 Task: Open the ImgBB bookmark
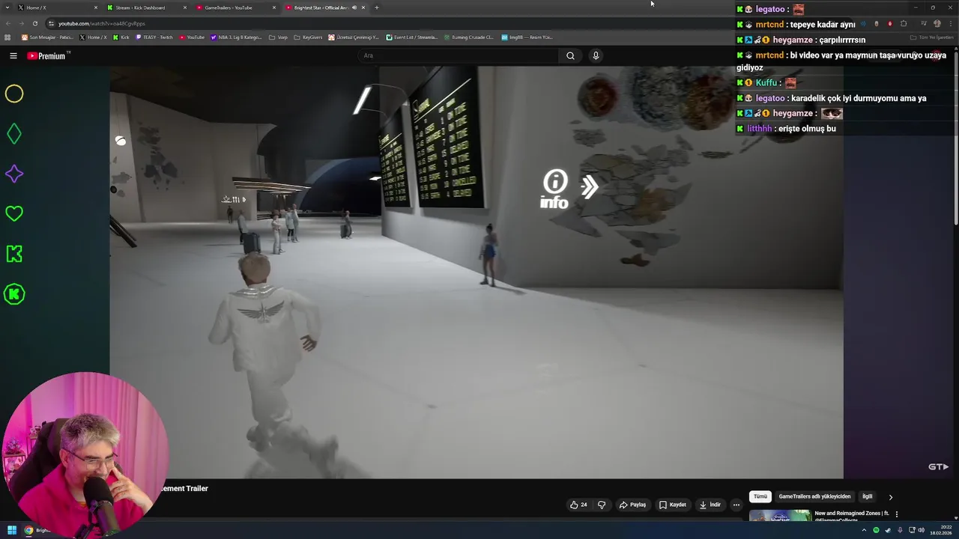[x=527, y=37]
